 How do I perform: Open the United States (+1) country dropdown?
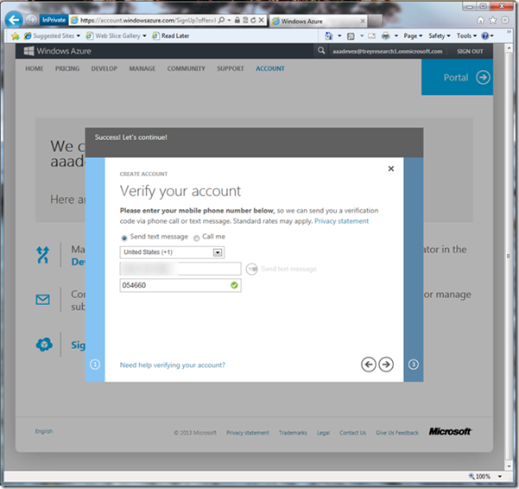pos(172,252)
